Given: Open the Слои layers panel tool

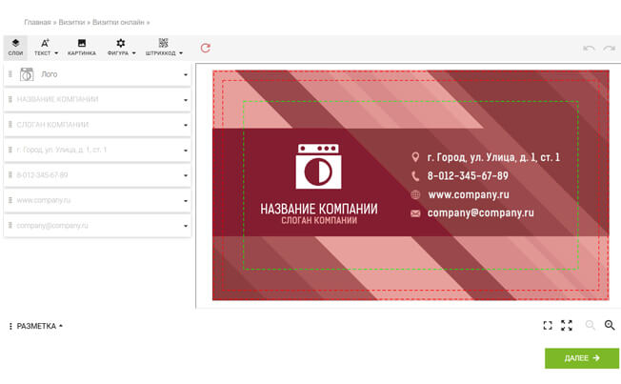Looking at the screenshot, I should pos(15,48).
